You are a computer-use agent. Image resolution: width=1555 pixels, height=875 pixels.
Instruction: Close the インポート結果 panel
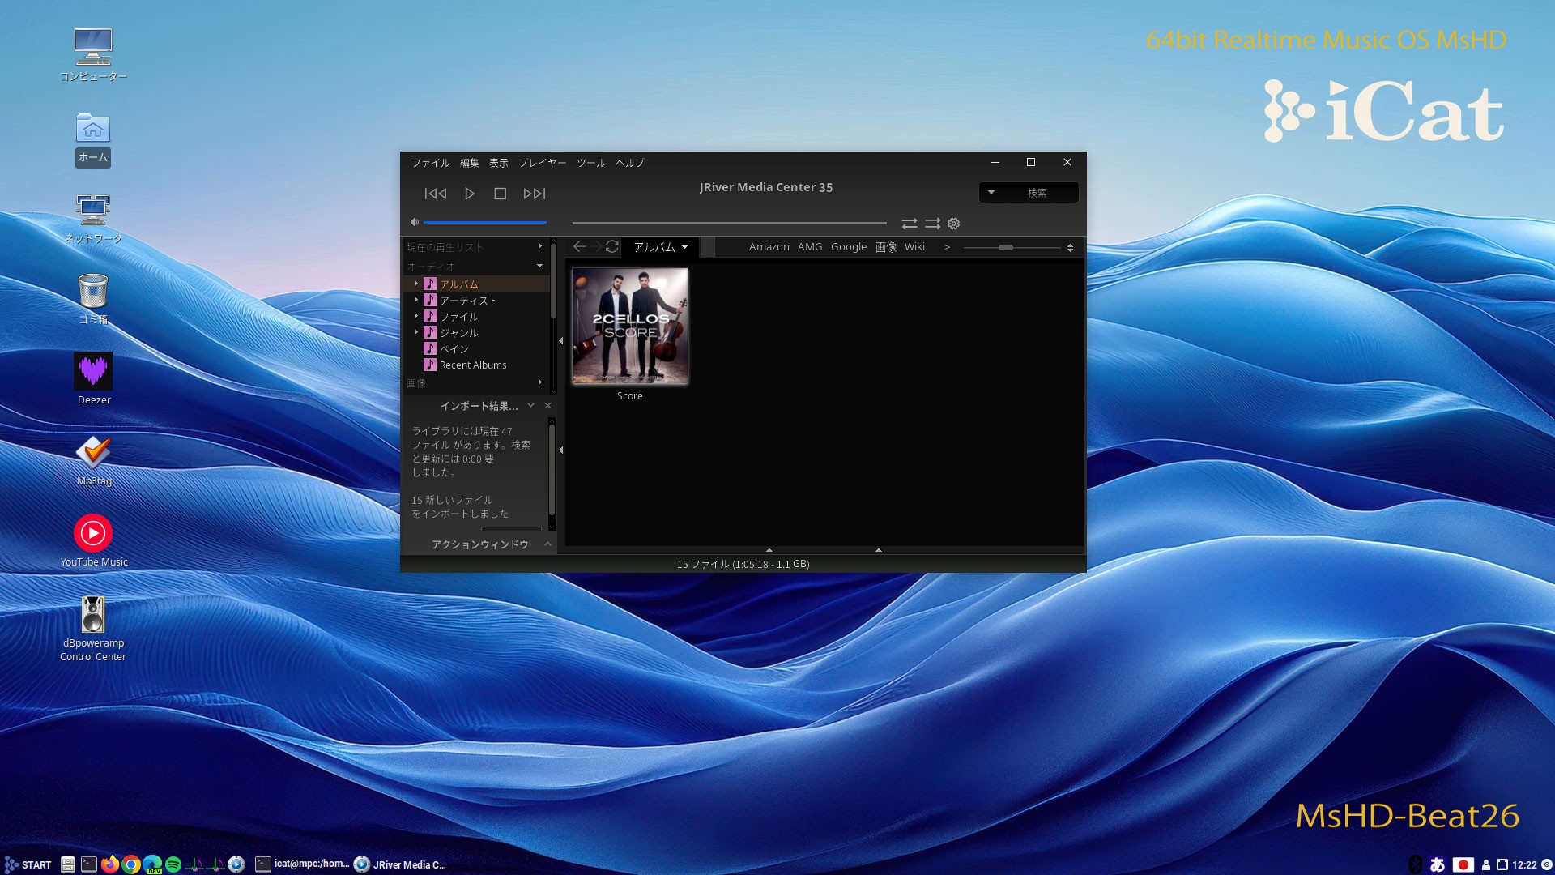point(548,406)
